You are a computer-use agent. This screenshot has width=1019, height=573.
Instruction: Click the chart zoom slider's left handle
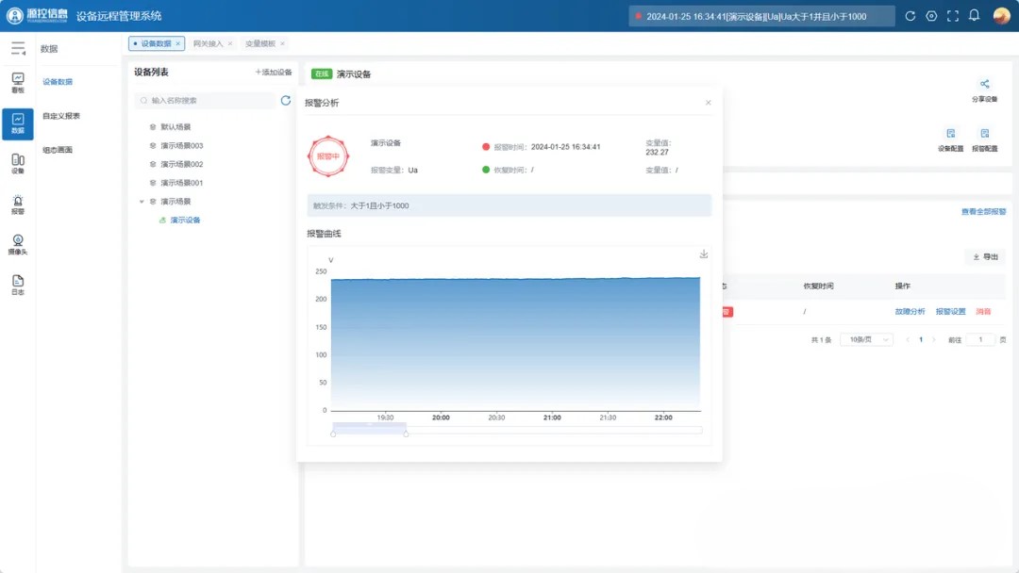click(x=333, y=434)
